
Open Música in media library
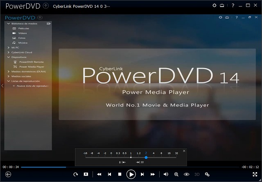pyautogui.click(x=23, y=43)
